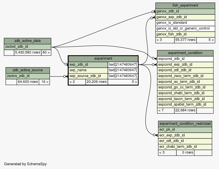Open the fish_experiment table header

coord(185,6)
